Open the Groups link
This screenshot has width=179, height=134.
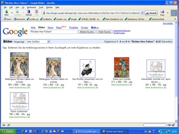tap(84, 27)
